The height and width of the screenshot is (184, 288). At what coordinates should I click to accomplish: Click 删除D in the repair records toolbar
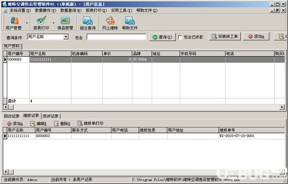click(x=62, y=123)
